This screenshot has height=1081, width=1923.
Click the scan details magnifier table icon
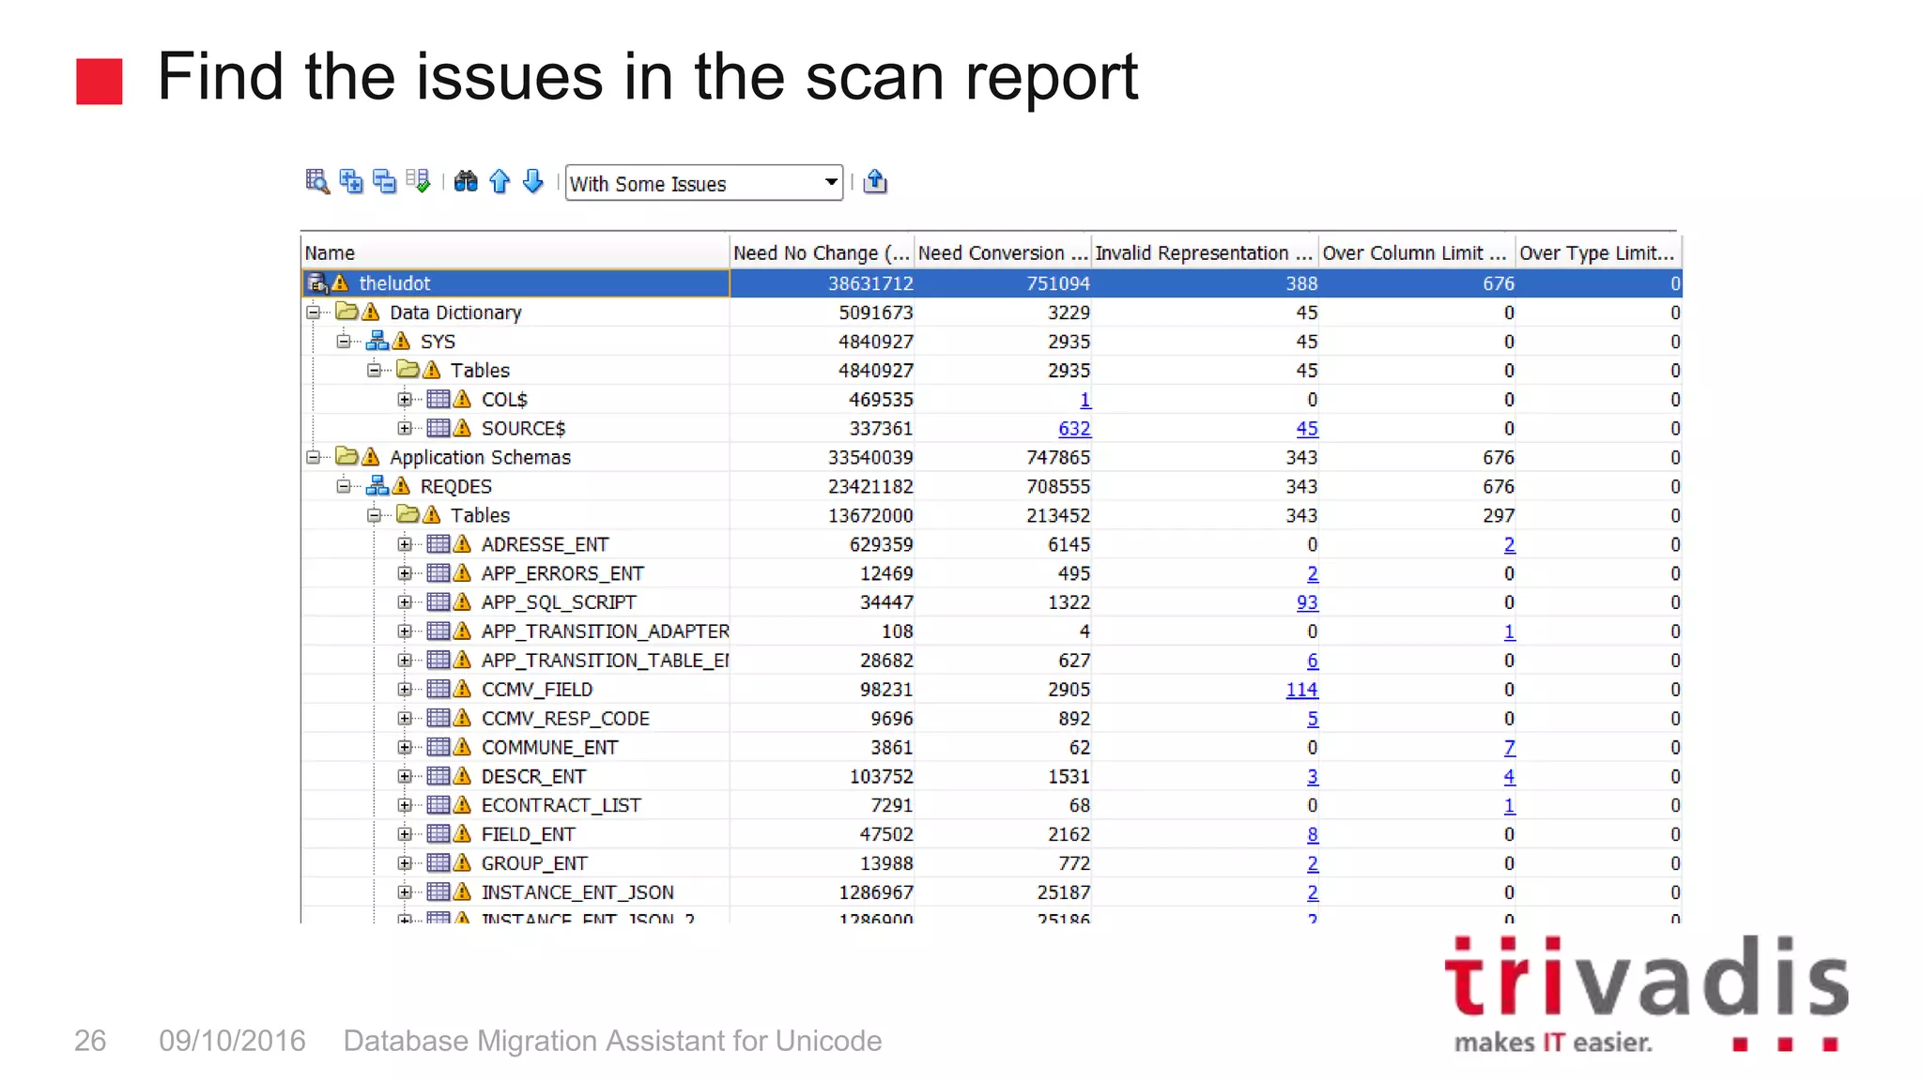[x=317, y=182]
